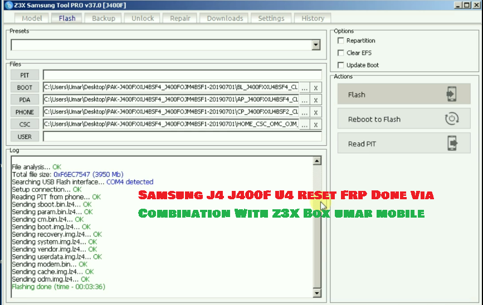Select the 'File analysis... OK' log line
Image resolution: width=483 pixels, height=305 pixels.
pyautogui.click(x=37, y=167)
